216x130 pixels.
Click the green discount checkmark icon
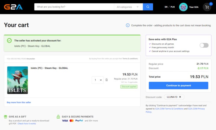click(x=9, y=41)
